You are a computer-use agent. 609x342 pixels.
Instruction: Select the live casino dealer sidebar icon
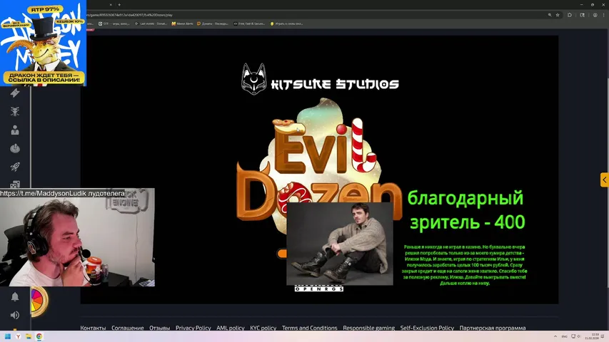[14, 111]
